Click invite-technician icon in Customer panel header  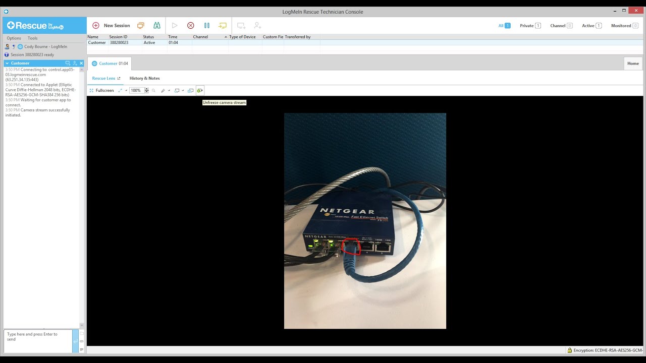(x=75, y=64)
